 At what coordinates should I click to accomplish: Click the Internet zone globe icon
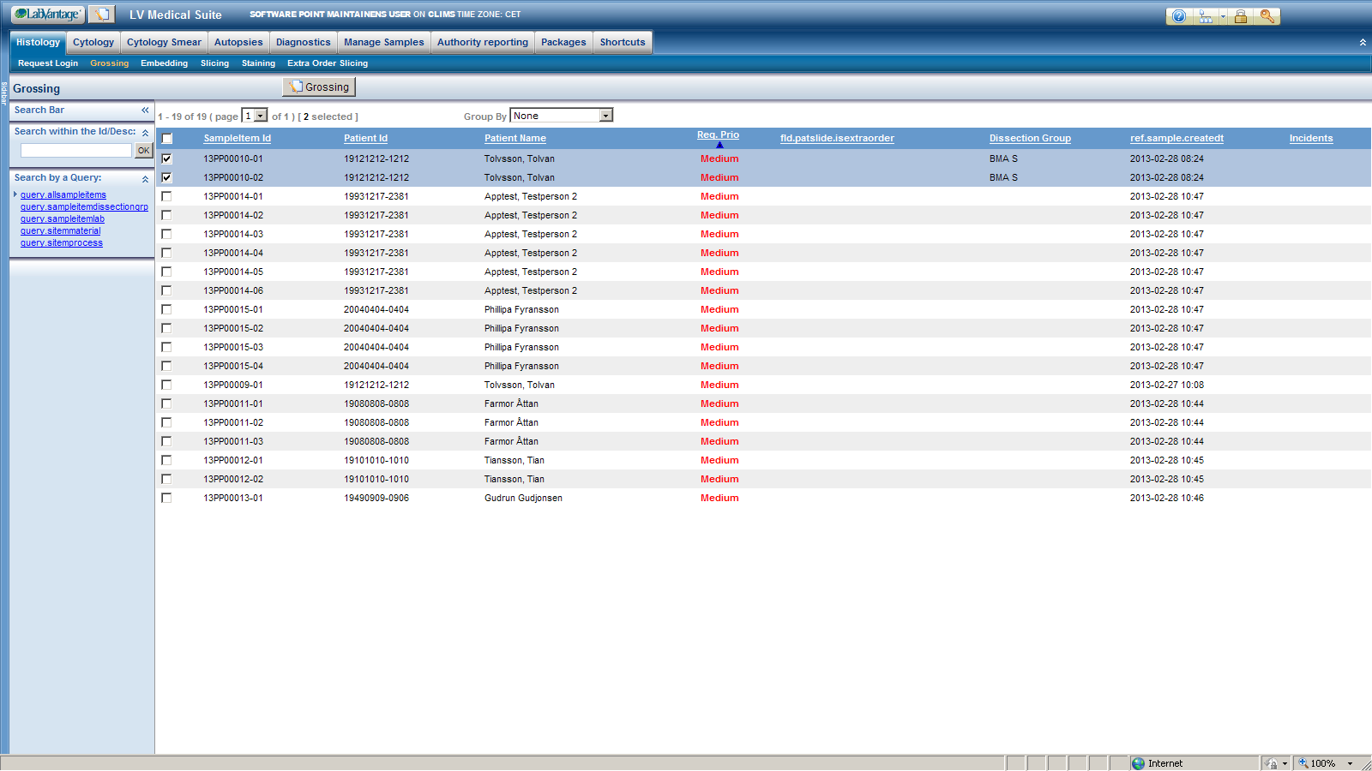tap(1138, 763)
